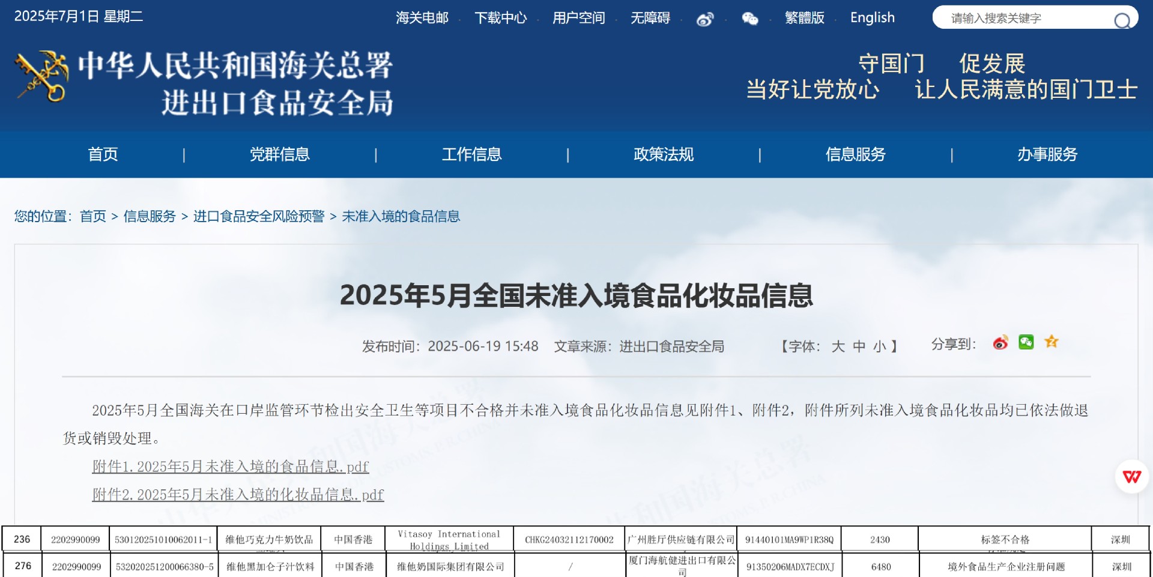Open the 政策法规 navigation menu
Viewport: 1153px width, 577px height.
pos(664,154)
